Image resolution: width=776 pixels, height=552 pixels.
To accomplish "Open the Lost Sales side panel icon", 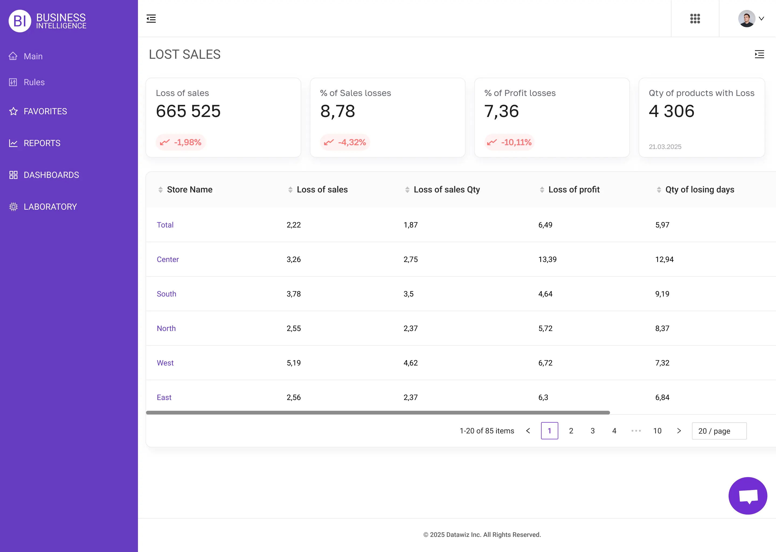I will [x=759, y=54].
